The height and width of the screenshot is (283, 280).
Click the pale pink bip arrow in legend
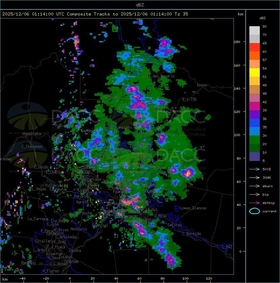tap(254, 194)
